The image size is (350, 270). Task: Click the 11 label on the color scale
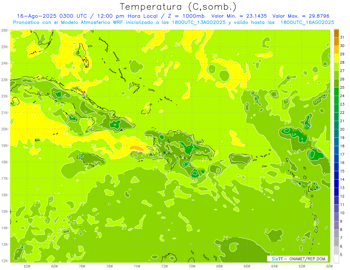[342, 204]
